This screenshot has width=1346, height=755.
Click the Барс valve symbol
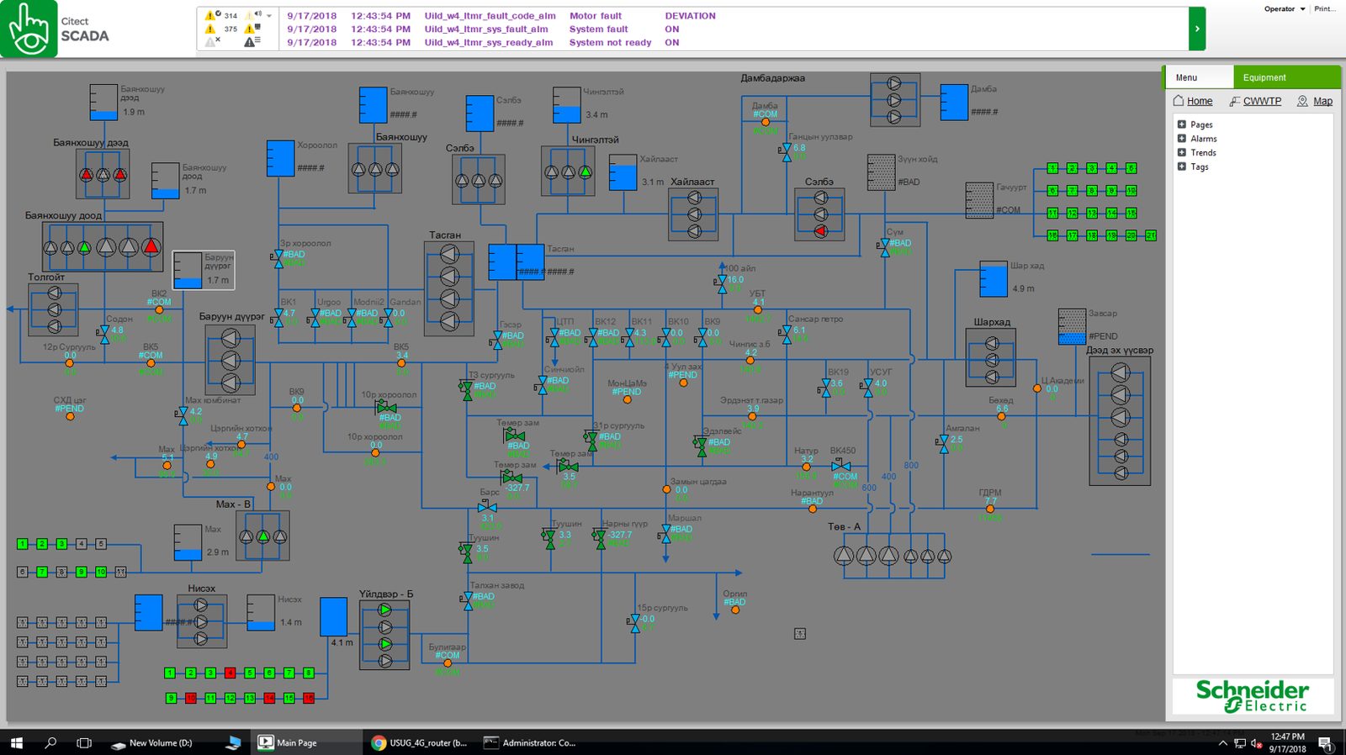tap(487, 507)
